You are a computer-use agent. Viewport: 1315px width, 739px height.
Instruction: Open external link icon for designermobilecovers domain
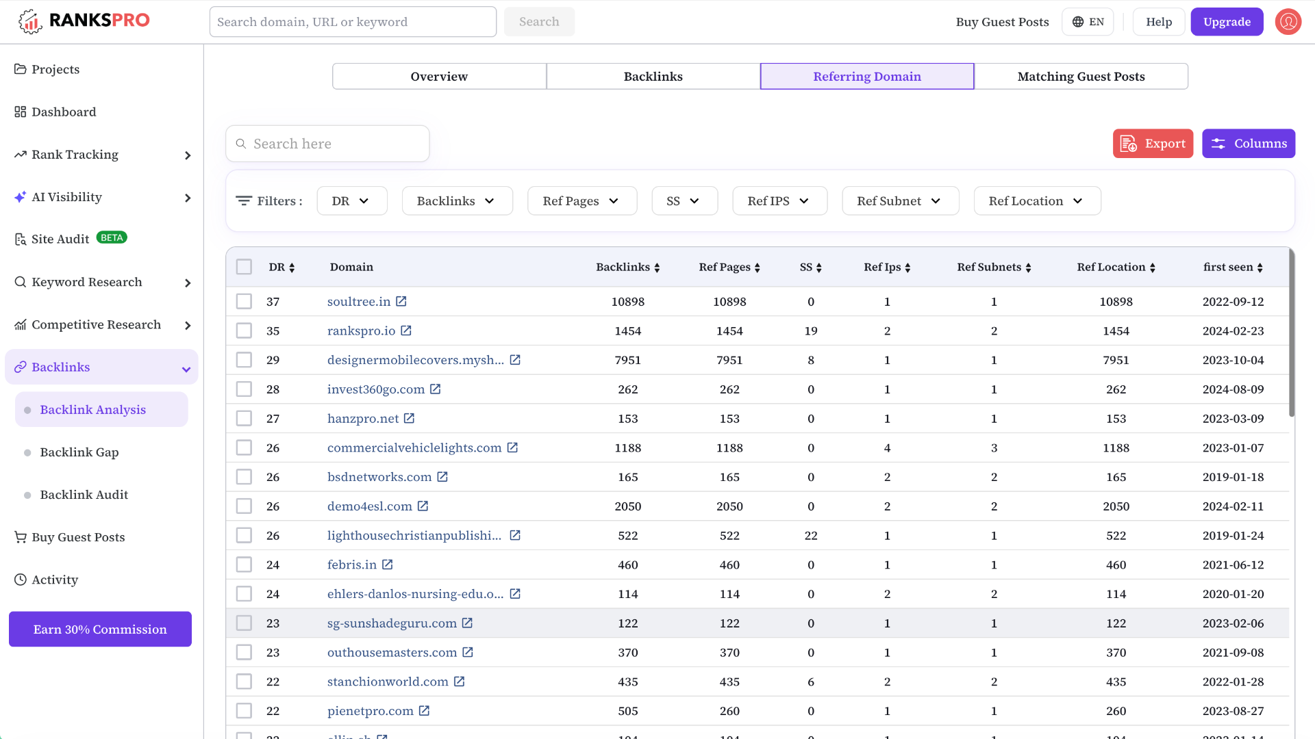pos(515,360)
